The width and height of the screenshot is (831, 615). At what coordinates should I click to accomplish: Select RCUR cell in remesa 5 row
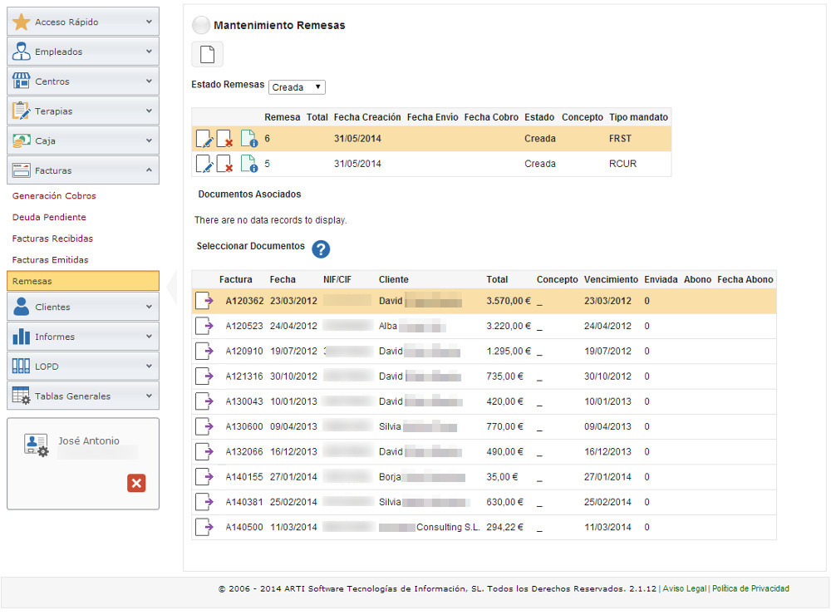622,164
